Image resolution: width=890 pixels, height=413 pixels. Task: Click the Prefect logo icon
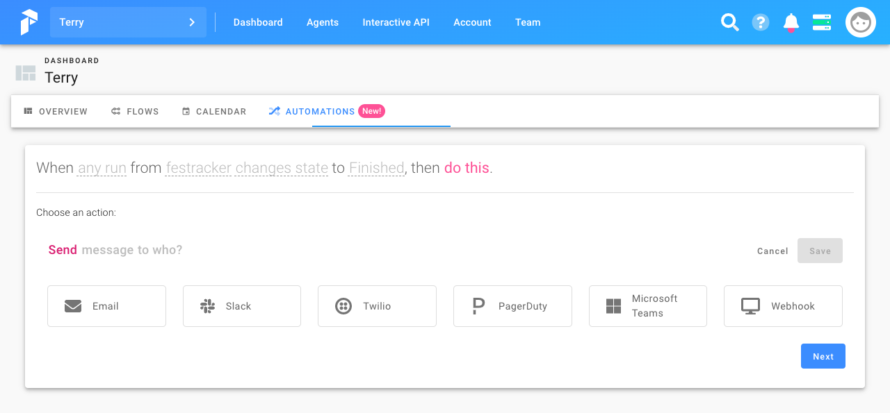(x=29, y=22)
